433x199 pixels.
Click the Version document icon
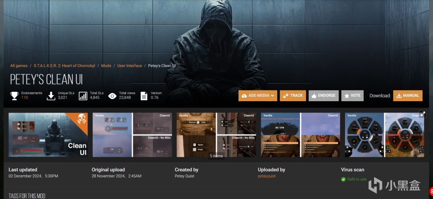(144, 96)
